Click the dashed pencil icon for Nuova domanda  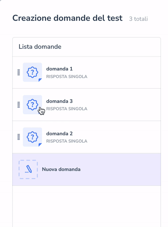[28, 169]
